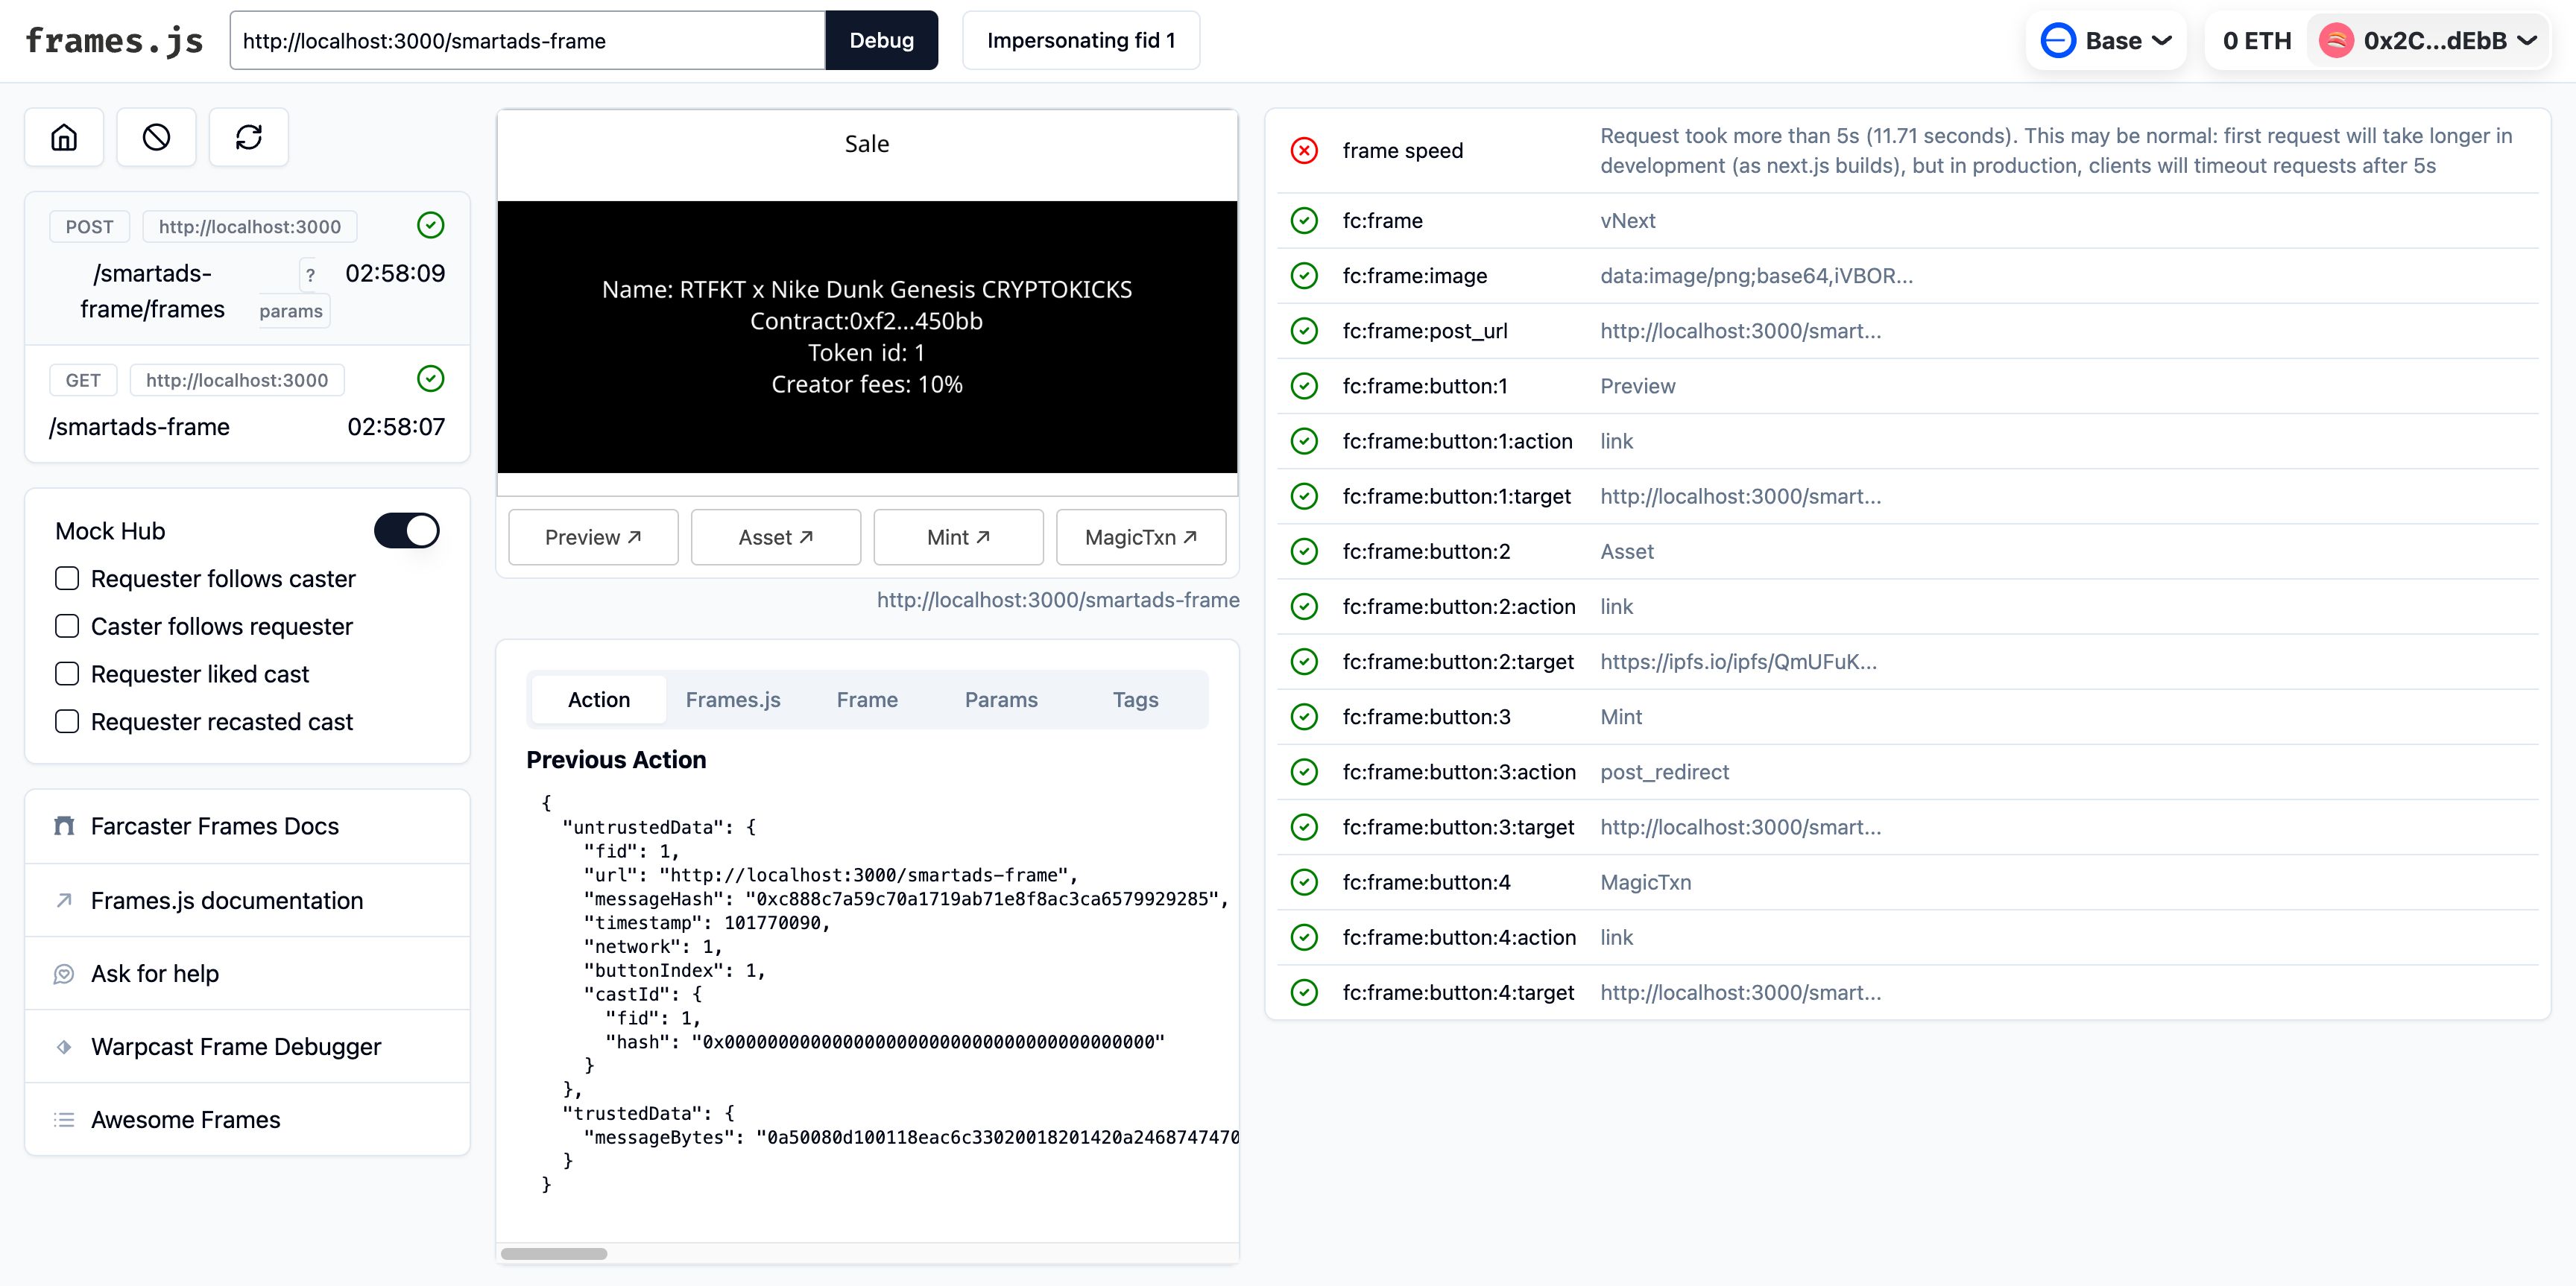
Task: Click the check icon beside fc:frame:button:2:target
Action: [1304, 662]
